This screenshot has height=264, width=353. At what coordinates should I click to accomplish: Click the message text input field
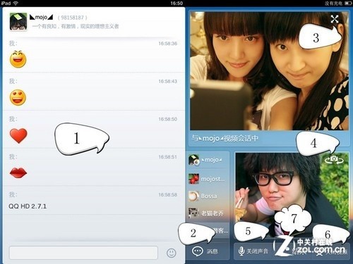(83, 253)
